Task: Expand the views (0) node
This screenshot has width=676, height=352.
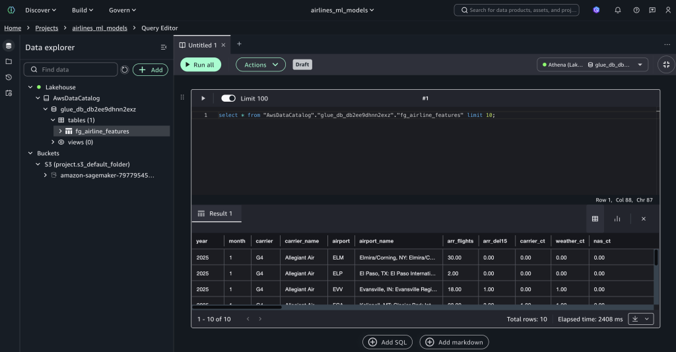Action: pos(53,142)
